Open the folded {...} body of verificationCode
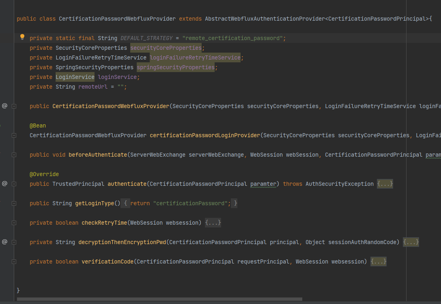 coord(378,262)
